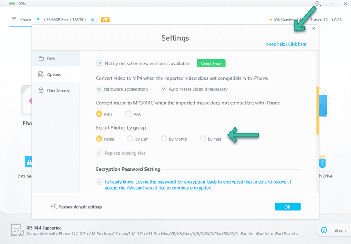Select export photos by Day
This screenshot has height=244, width=351.
click(130, 138)
